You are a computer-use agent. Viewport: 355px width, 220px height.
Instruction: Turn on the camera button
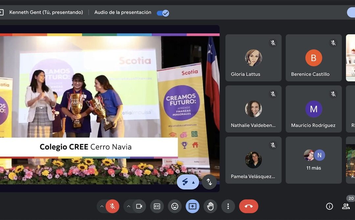point(139,206)
